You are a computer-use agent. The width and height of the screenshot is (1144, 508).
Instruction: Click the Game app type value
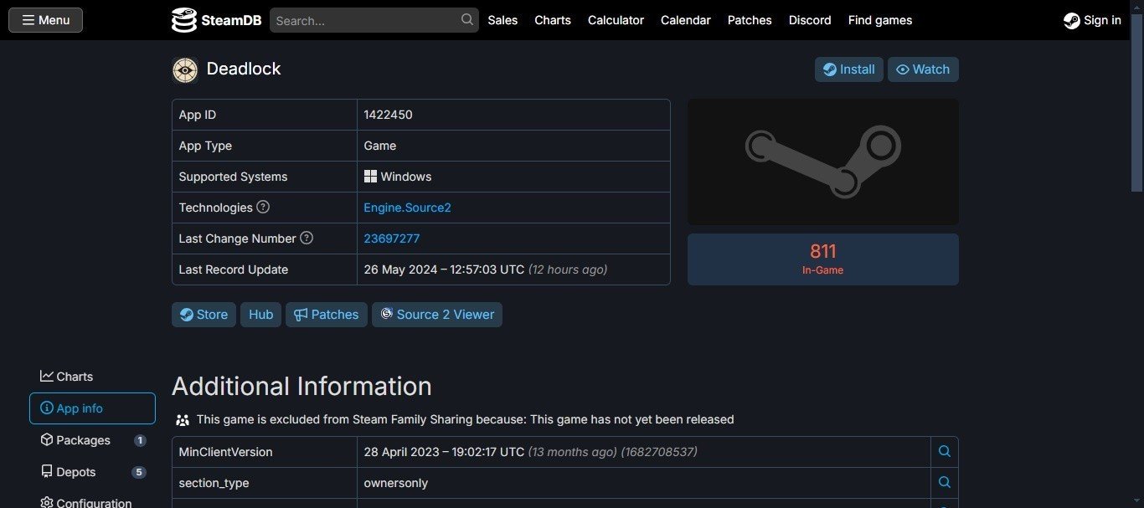[x=379, y=146]
